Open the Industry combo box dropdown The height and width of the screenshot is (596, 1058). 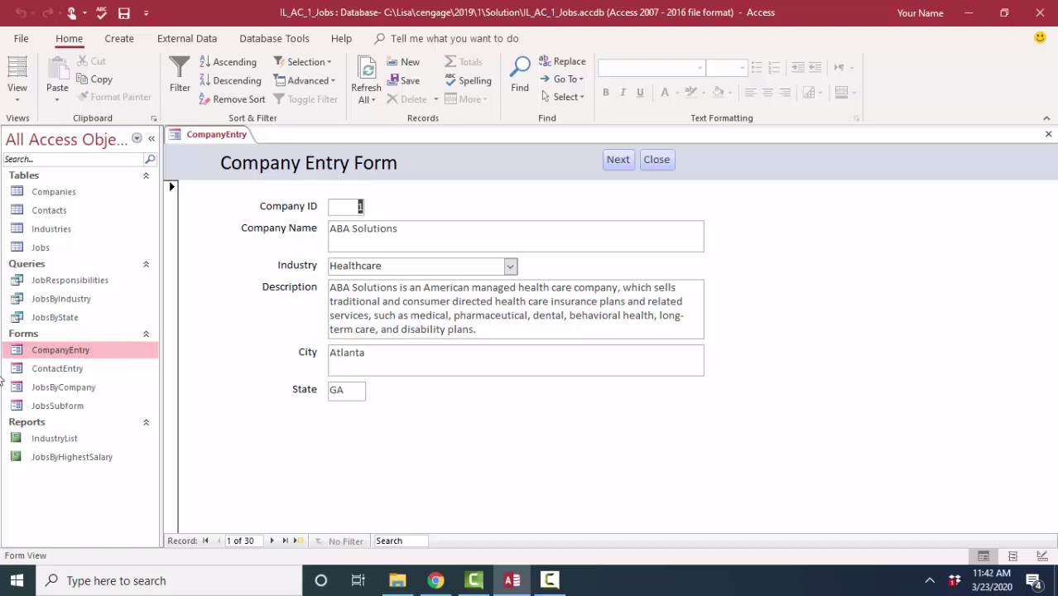(511, 266)
